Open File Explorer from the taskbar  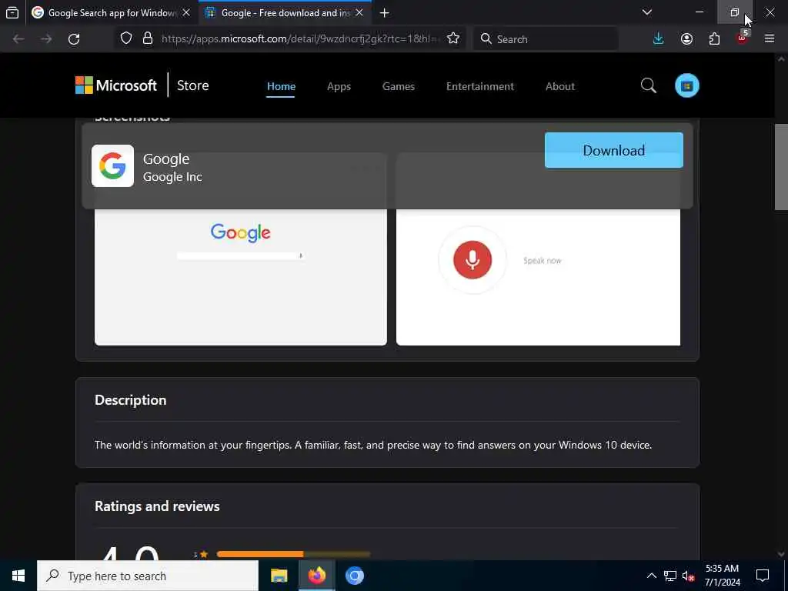pyautogui.click(x=279, y=576)
